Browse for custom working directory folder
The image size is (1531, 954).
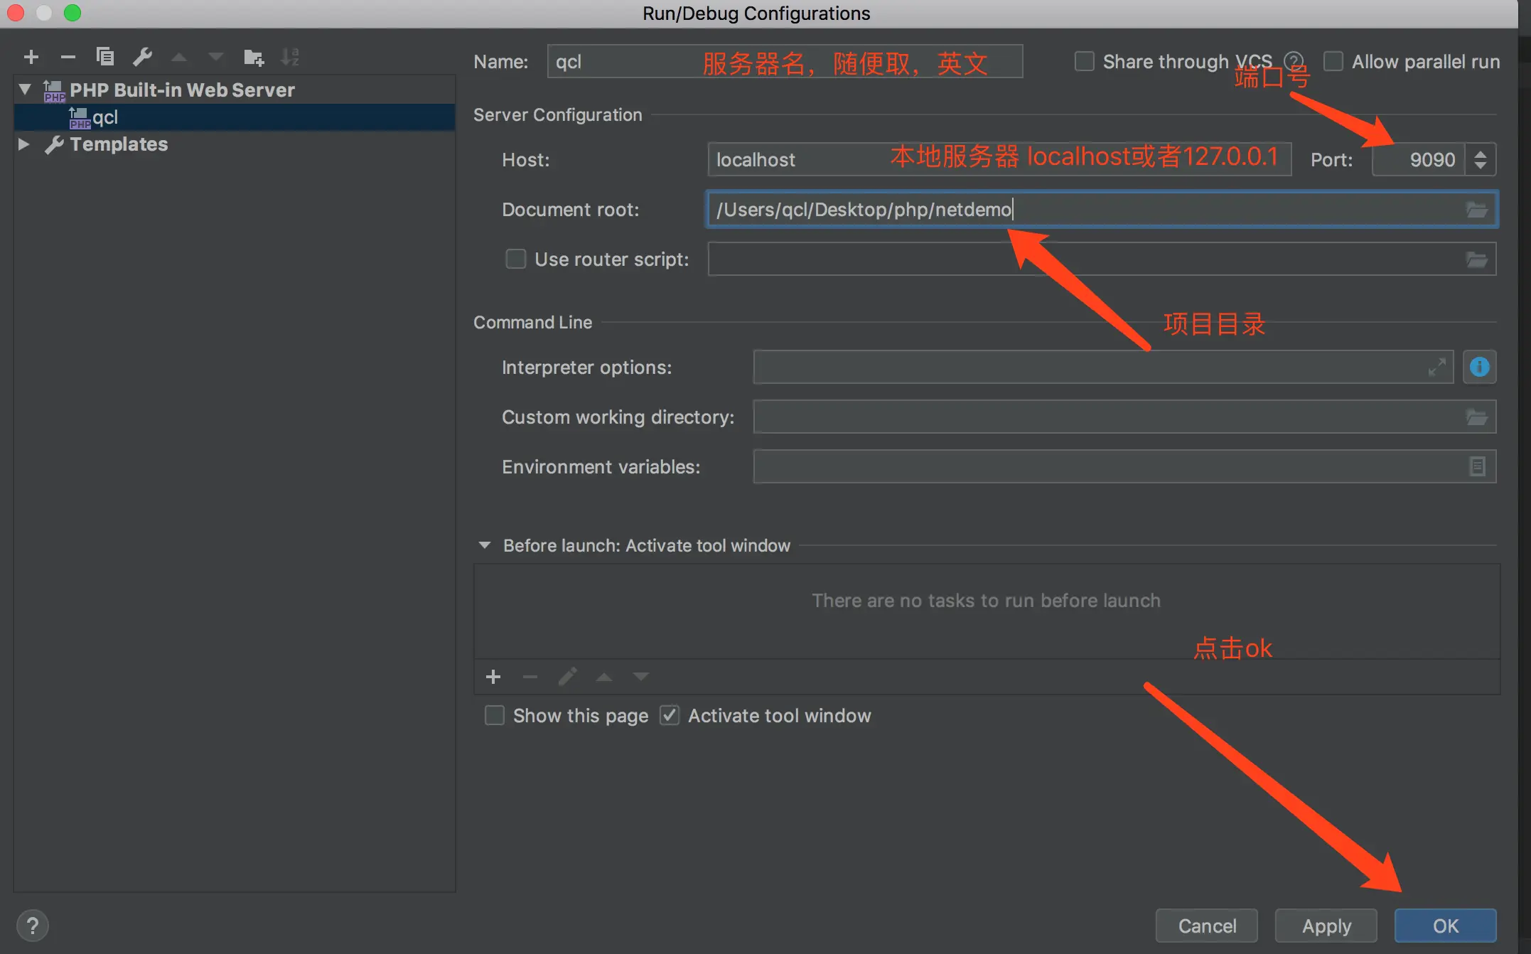pos(1477,417)
